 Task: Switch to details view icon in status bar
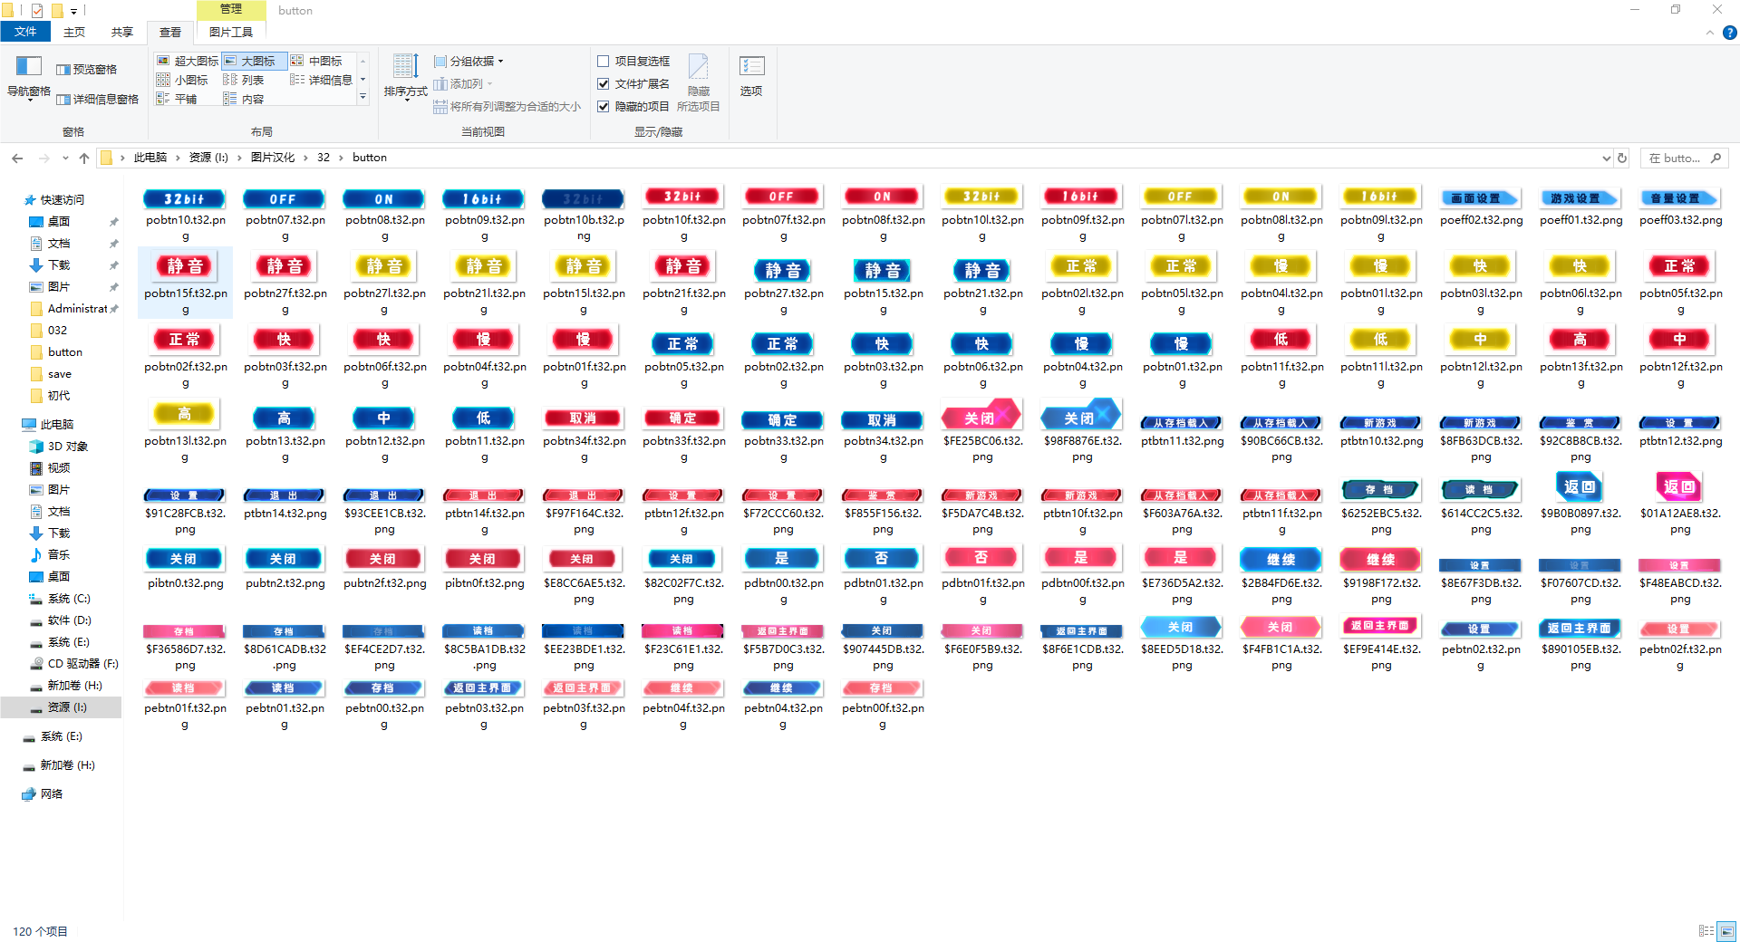1706,930
